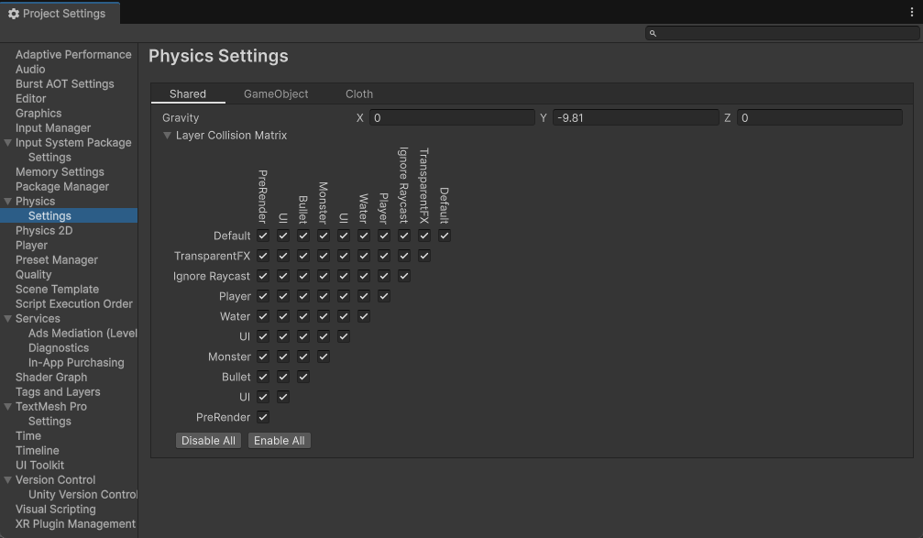The image size is (923, 538).
Task: Toggle the Default versus Default collision checkbox
Action: [445, 236]
